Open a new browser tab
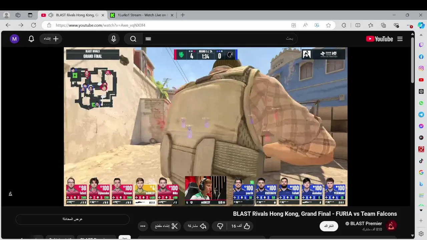This screenshot has width=427, height=240. 182,15
